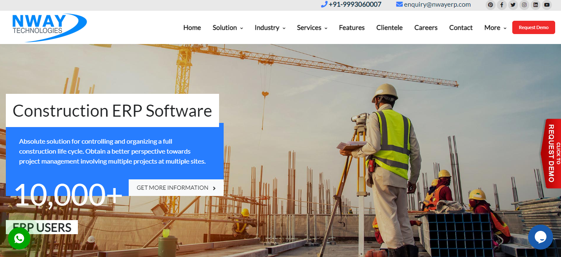Viewport: 561px width, 257px height.
Task: Click GET MORE INFORMATION button
Action: 176,188
